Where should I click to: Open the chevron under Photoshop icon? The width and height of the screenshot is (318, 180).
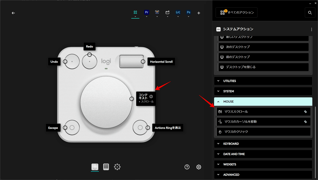pos(188,17)
